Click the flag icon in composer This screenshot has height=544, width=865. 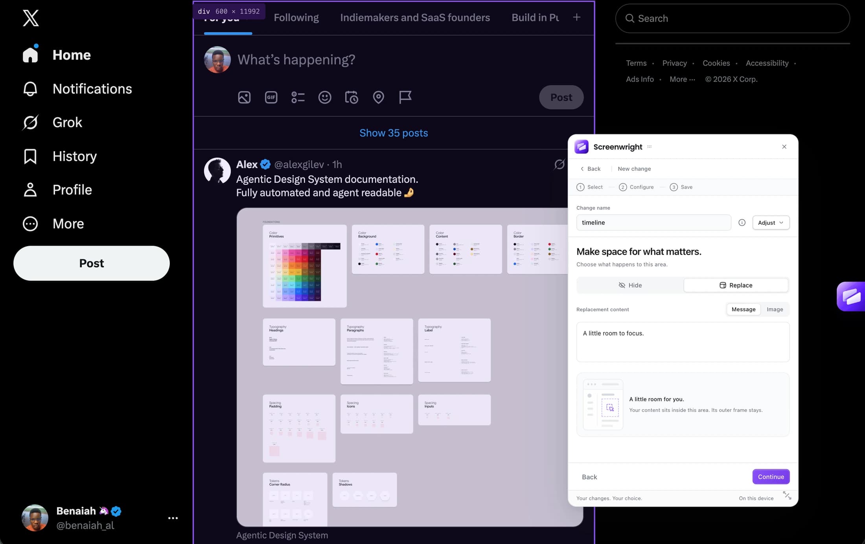[405, 97]
